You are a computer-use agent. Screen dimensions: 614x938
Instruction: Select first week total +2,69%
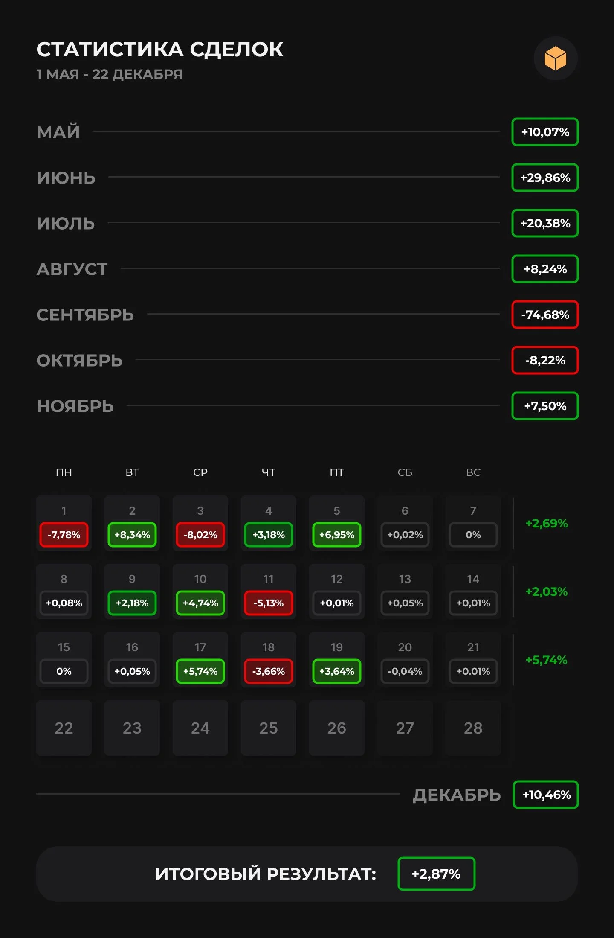(547, 523)
